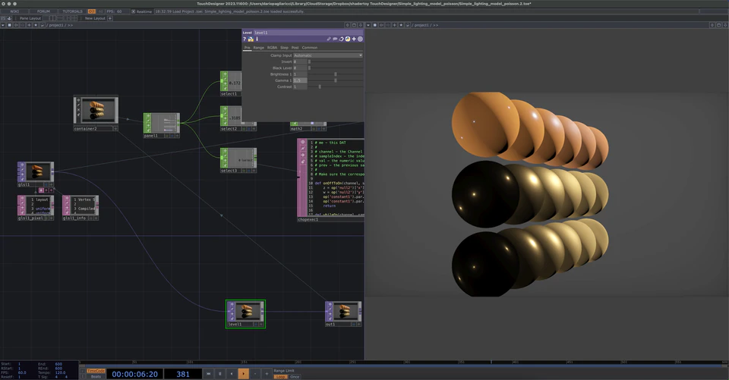Open operator help question mark icon
Viewport: 729px width, 380px height.
(245, 39)
